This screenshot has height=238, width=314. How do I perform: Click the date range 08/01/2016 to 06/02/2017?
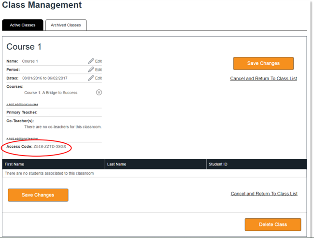45,78
